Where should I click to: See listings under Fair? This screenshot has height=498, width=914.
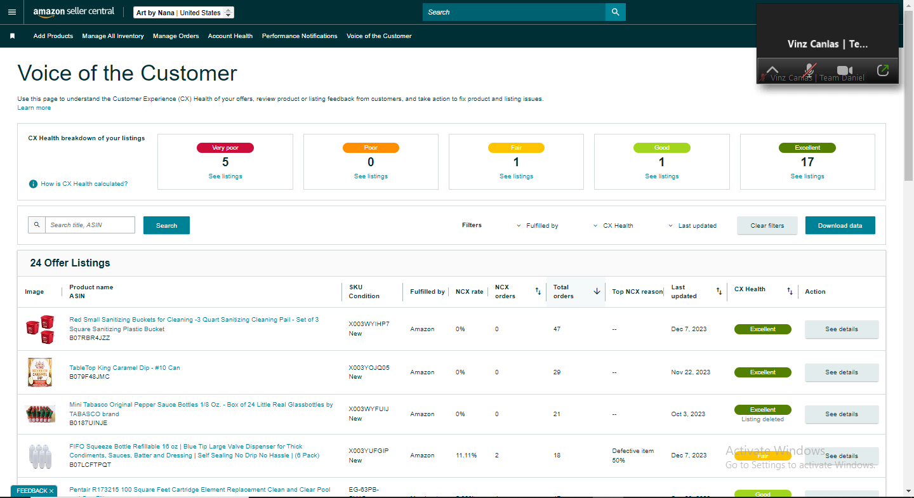[x=516, y=176]
